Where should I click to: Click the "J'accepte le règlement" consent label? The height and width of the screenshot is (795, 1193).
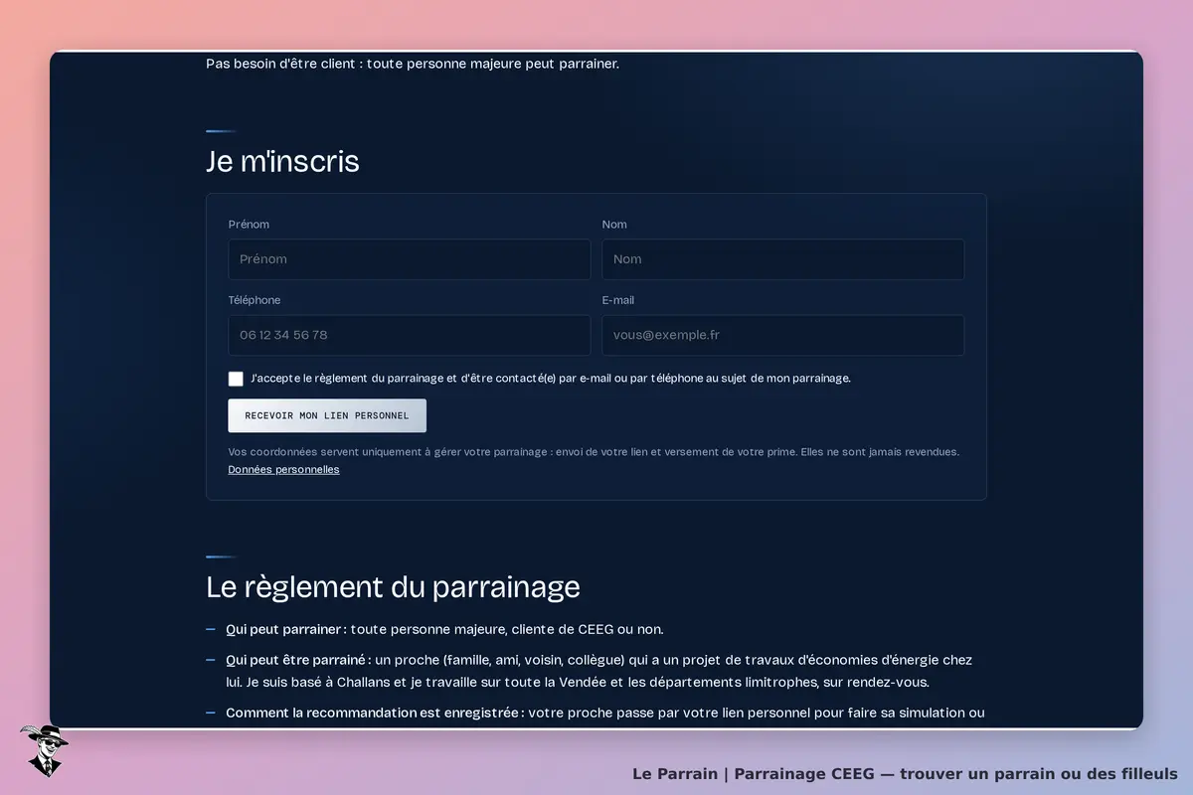(x=551, y=379)
